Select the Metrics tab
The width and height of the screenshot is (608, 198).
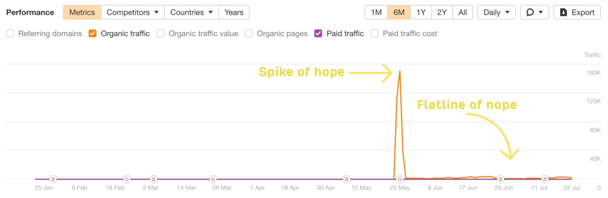pos(82,12)
